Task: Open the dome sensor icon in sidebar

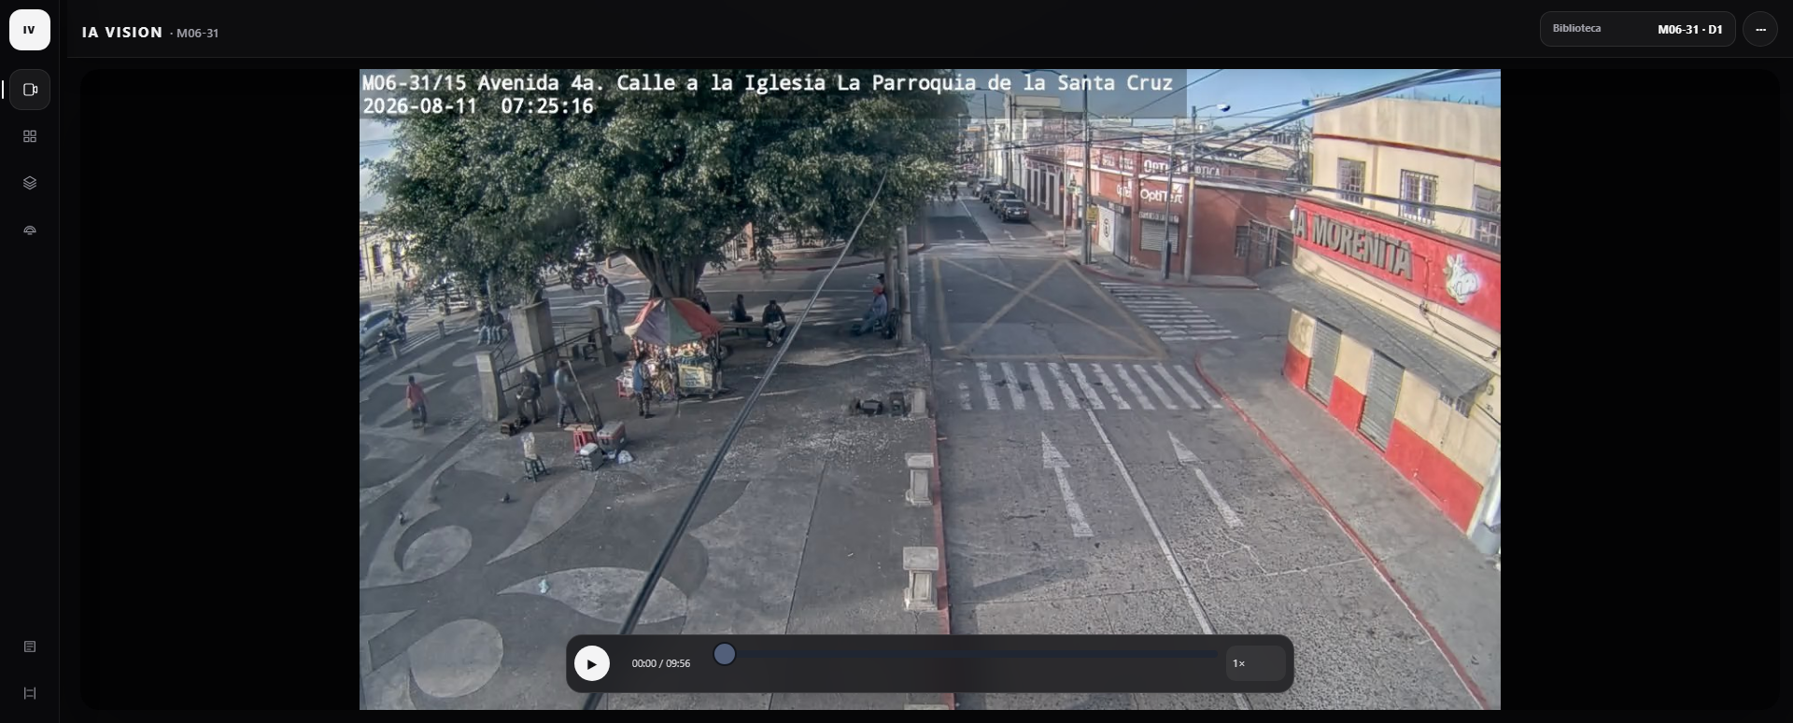Action: (x=30, y=229)
